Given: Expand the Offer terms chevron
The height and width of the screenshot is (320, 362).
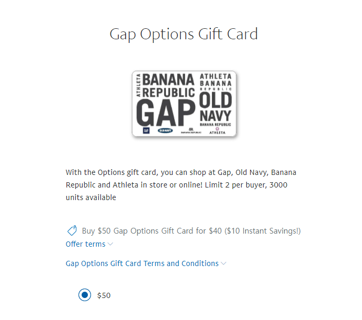Looking at the screenshot, I should [110, 244].
